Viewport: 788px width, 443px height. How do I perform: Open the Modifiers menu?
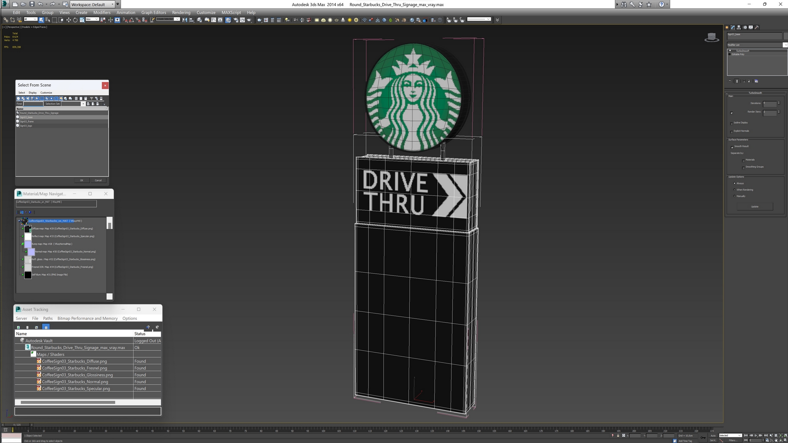[102, 12]
